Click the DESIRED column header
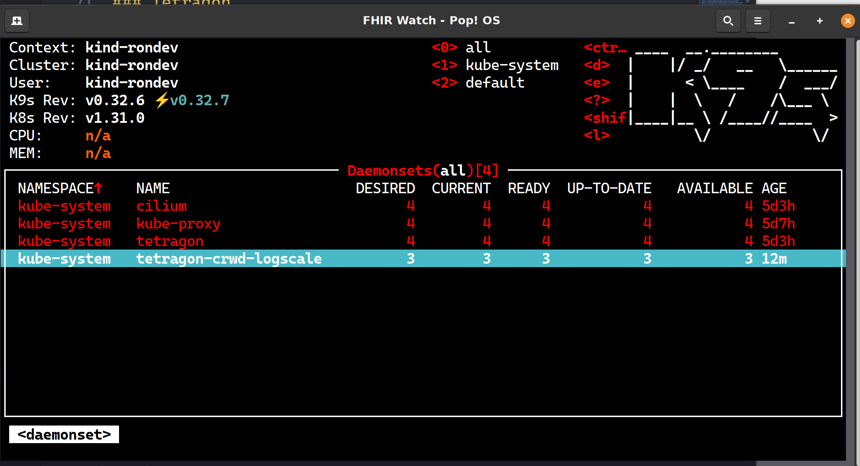This screenshot has height=466, width=860. (385, 188)
